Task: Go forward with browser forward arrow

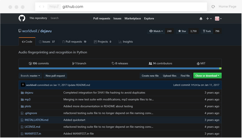Action: [x=44, y=7]
